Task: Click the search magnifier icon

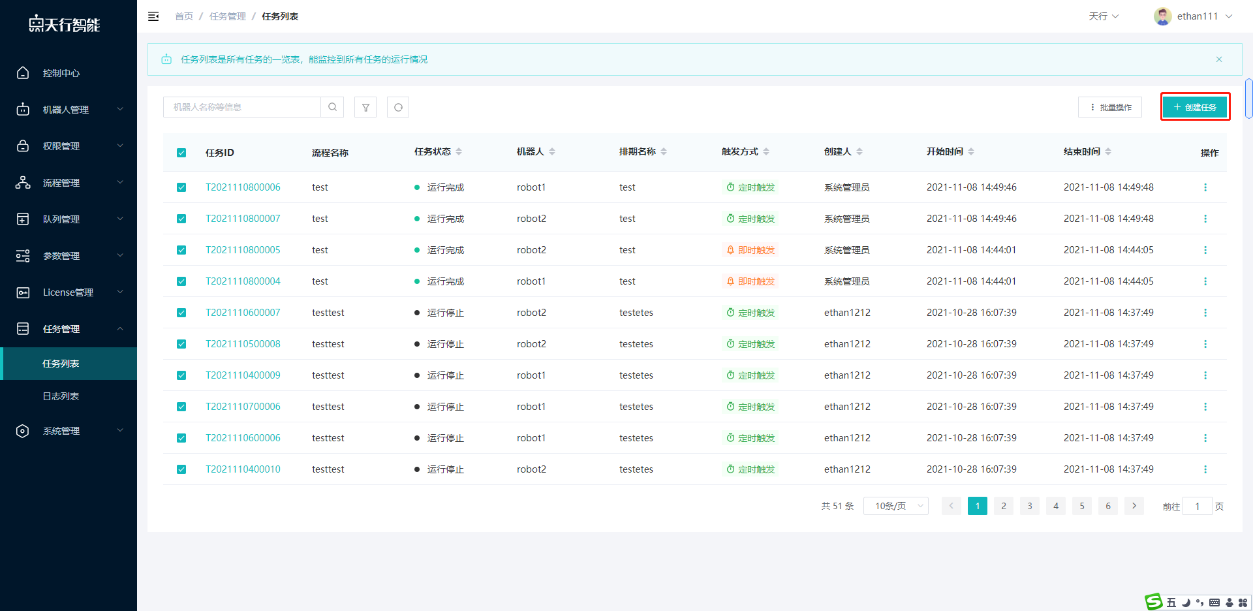Action: pos(332,107)
